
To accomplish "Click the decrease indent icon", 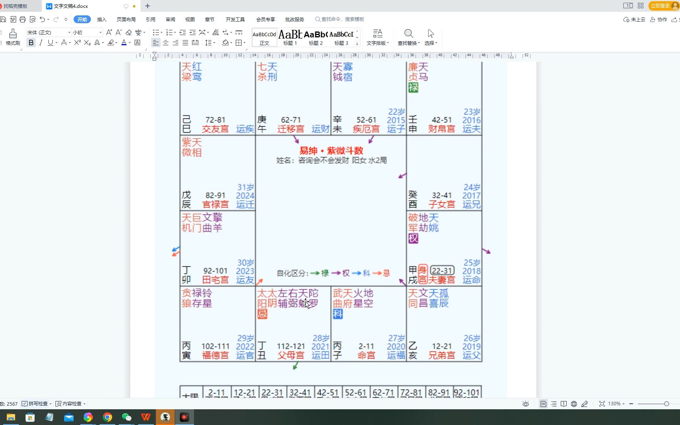I will 183,32.
